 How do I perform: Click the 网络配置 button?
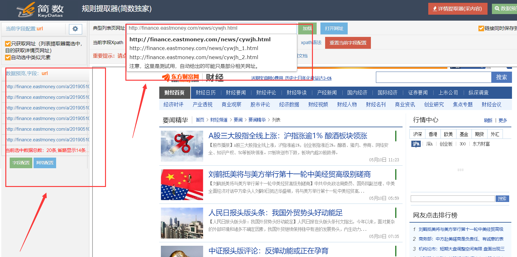(x=45, y=163)
